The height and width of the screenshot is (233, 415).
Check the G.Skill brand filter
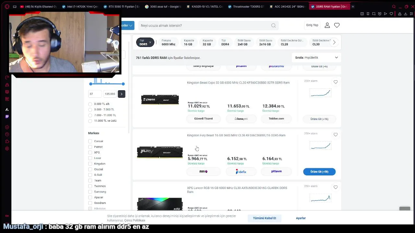tap(90, 175)
